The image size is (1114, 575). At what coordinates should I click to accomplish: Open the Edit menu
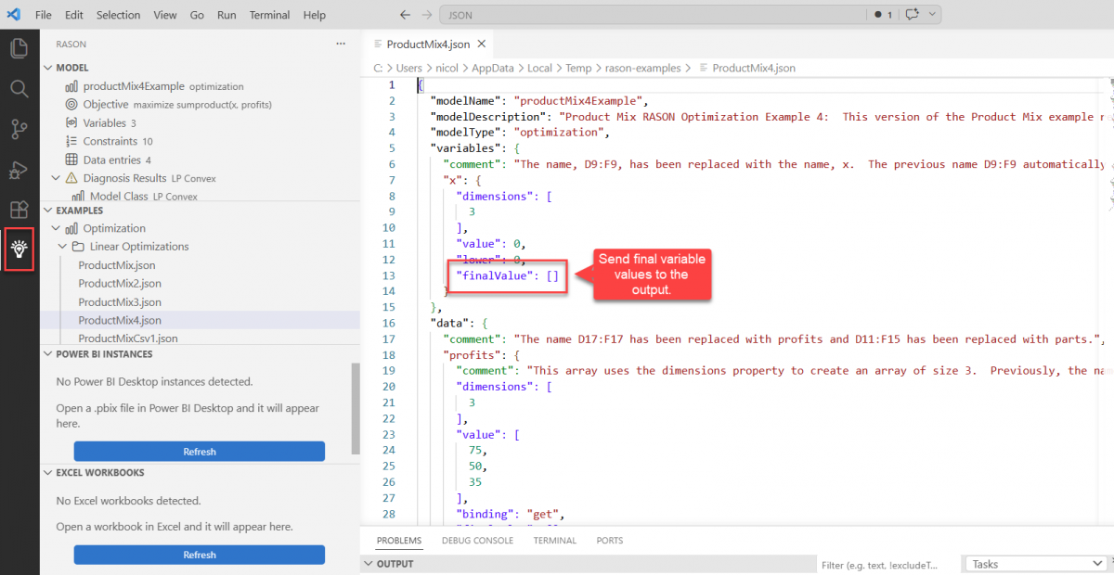74,15
